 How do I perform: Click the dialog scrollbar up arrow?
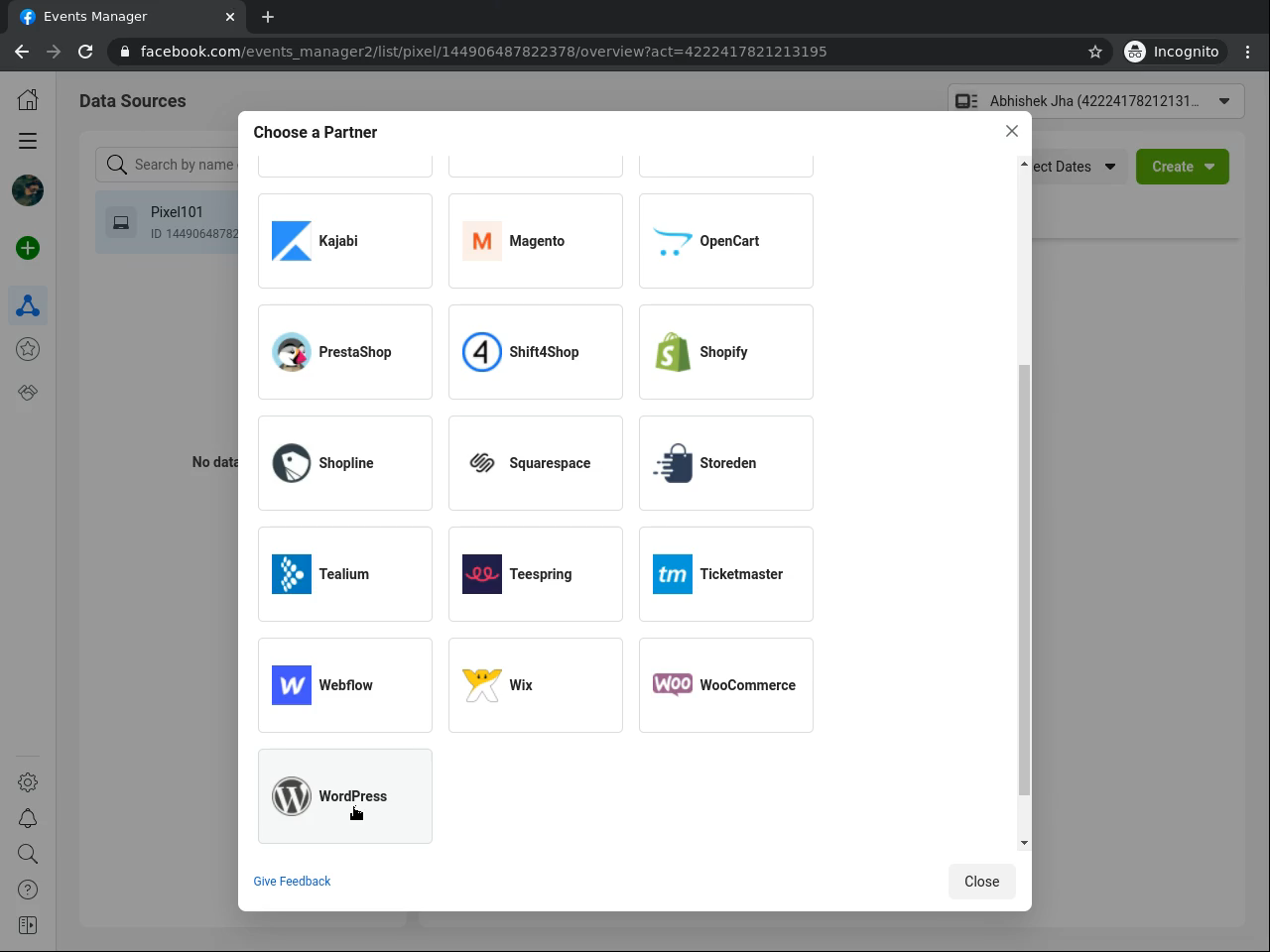click(1024, 165)
